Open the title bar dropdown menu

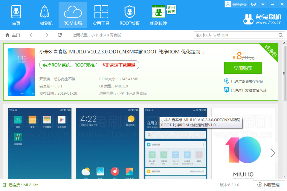(x=263, y=4)
